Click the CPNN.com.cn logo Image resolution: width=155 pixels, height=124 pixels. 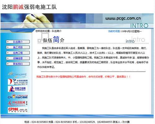[18, 110]
